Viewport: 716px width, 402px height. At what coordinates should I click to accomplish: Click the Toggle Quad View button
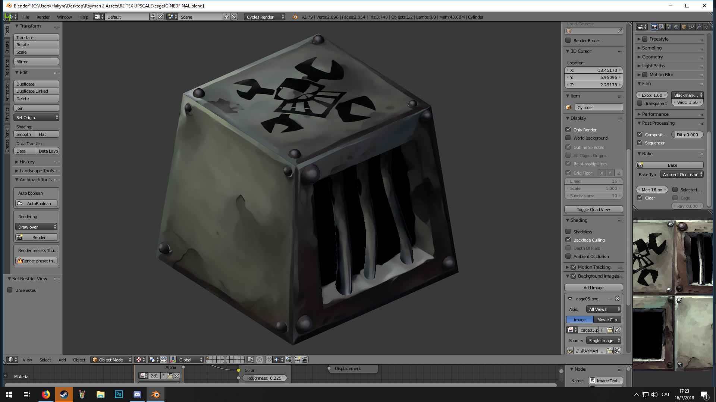pyautogui.click(x=593, y=210)
